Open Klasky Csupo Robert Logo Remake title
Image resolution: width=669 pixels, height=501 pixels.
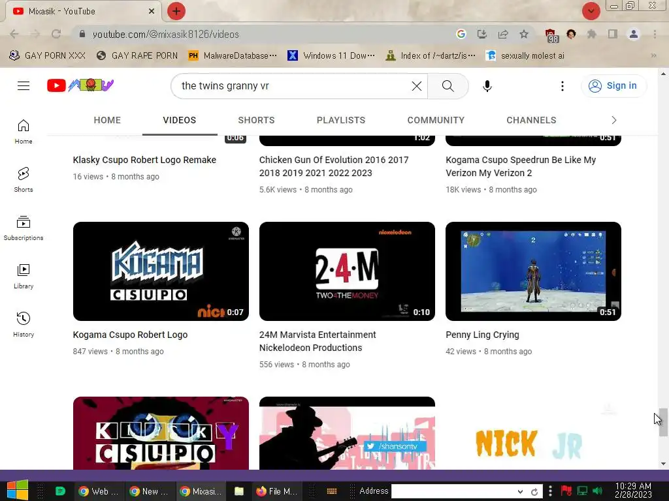point(144,160)
